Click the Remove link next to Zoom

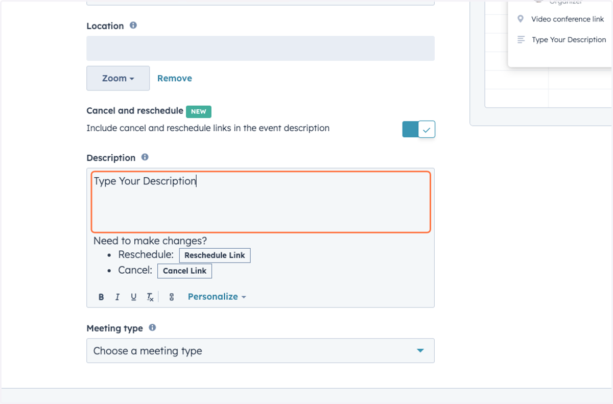click(x=175, y=78)
